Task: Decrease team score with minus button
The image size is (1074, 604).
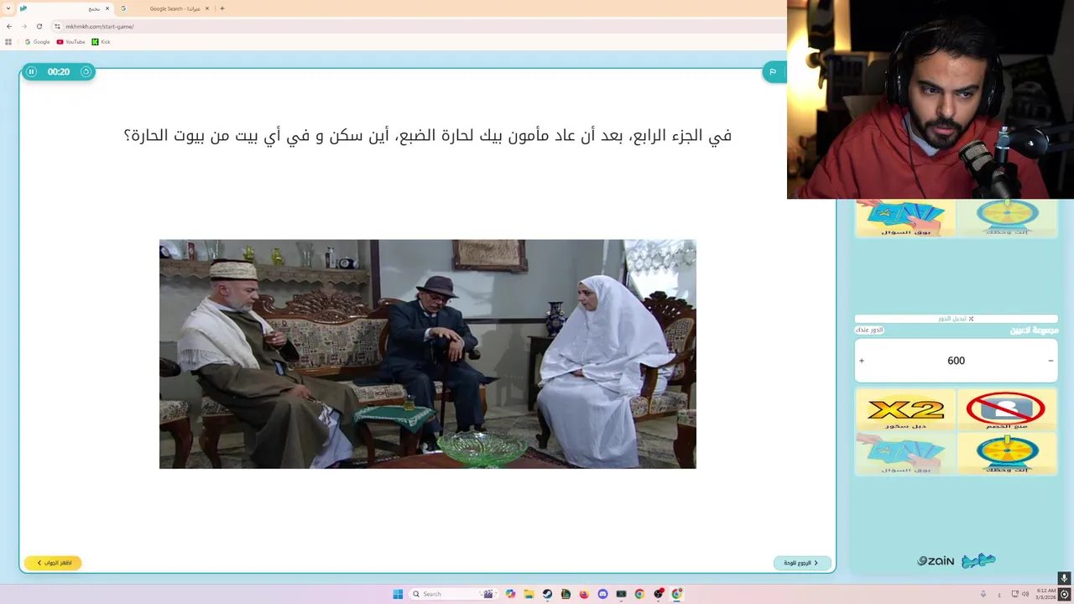Action: click(1051, 361)
